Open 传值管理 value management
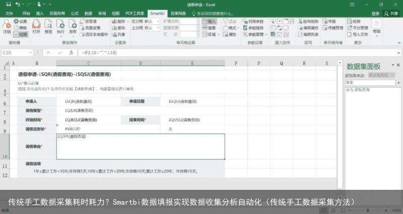This screenshot has height=214, width=403. pyautogui.click(x=333, y=28)
